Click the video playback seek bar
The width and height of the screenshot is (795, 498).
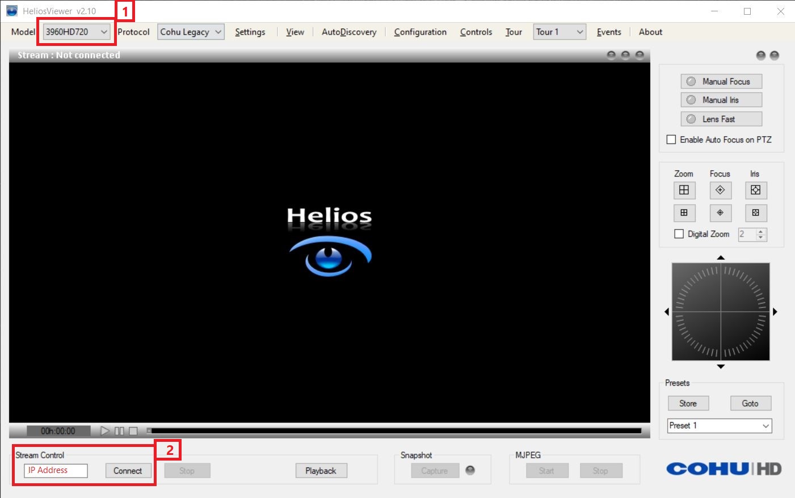394,431
